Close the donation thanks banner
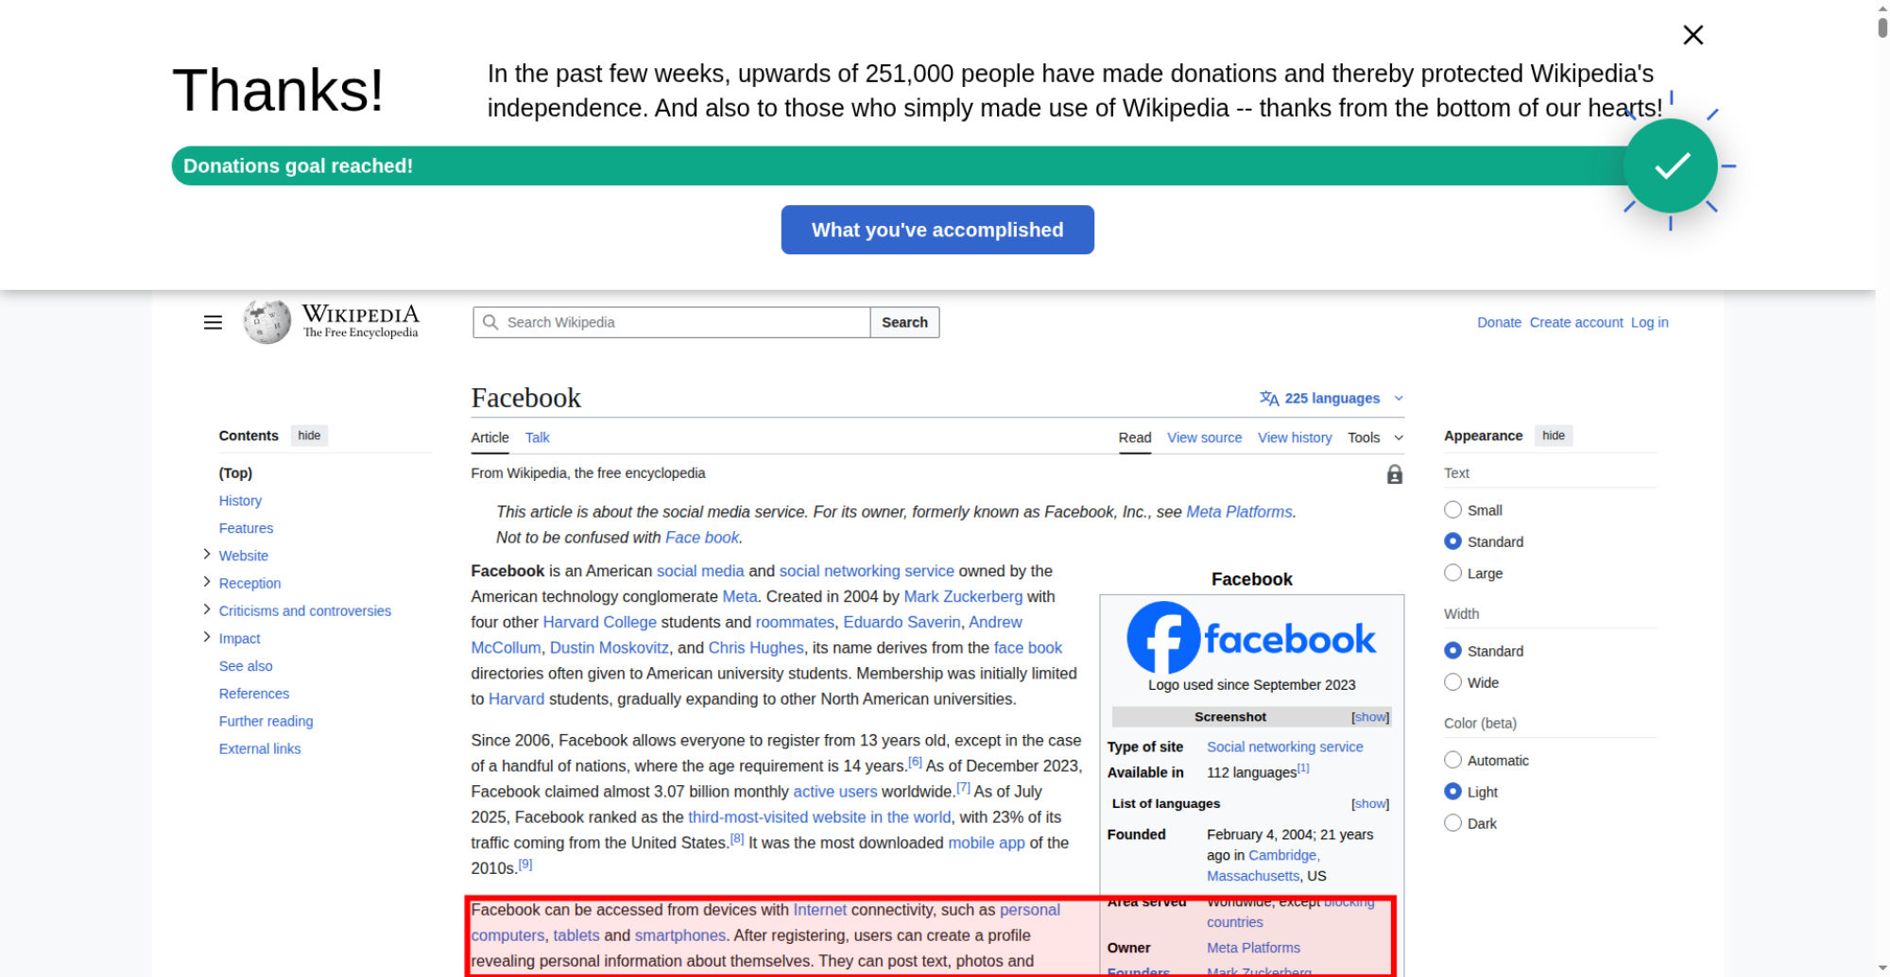The image size is (1890, 977). 1692,35
